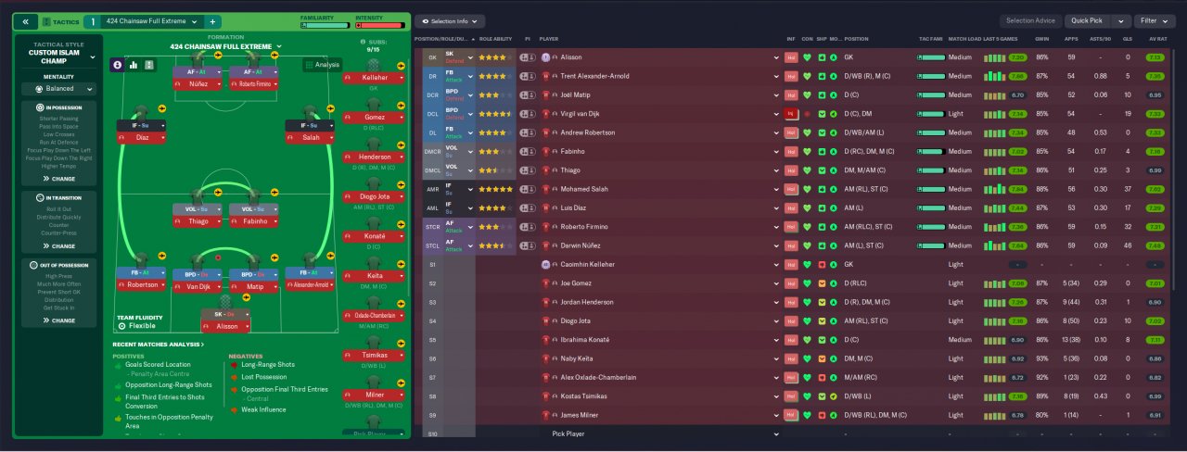
Task: Click the injury status icon for Virgil van Dijk
Action: tap(792, 113)
